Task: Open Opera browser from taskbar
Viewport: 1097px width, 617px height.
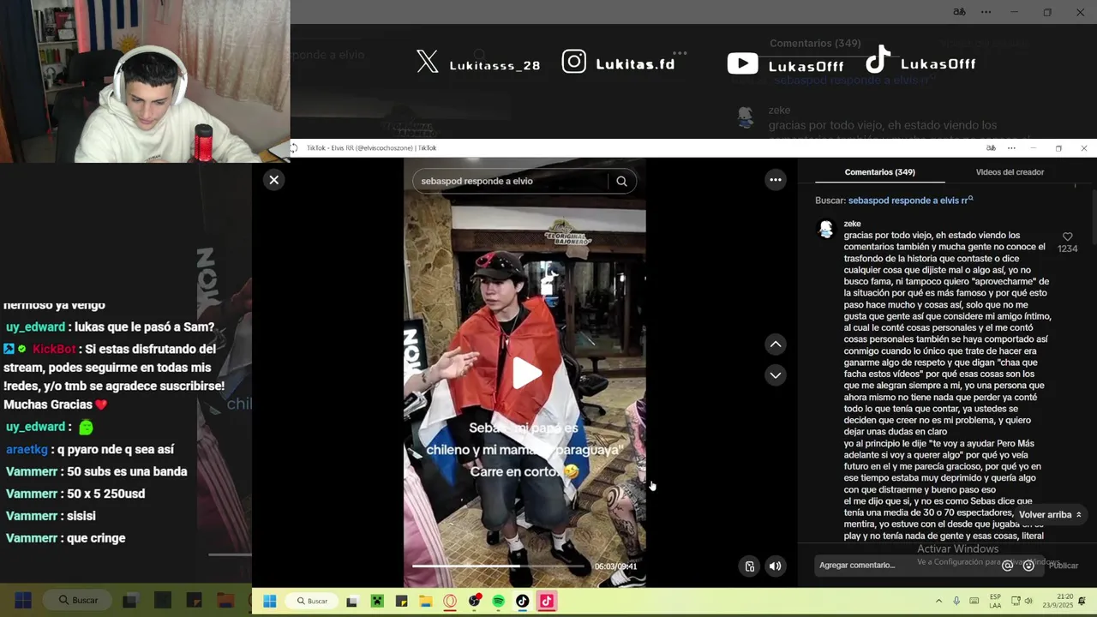Action: pyautogui.click(x=450, y=602)
